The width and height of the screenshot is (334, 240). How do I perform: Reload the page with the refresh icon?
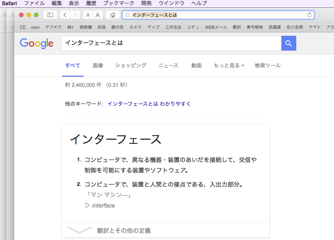(309, 15)
